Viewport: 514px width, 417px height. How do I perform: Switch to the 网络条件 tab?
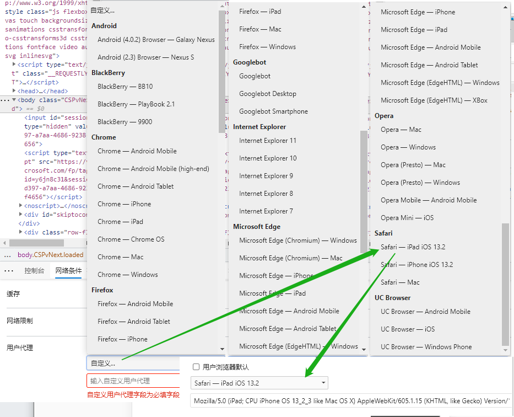pos(68,271)
